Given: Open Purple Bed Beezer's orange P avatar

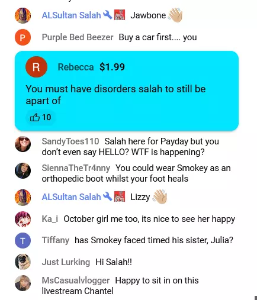Looking at the screenshot, I should click(23, 37).
